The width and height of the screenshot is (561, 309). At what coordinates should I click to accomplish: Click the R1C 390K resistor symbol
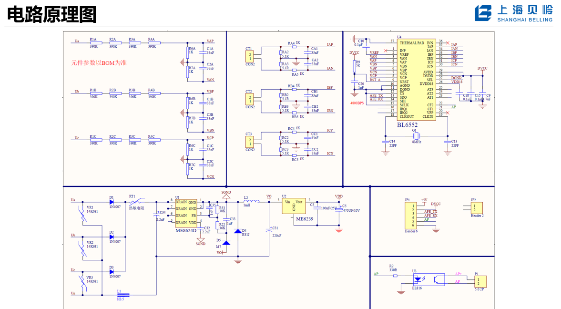(x=96, y=140)
